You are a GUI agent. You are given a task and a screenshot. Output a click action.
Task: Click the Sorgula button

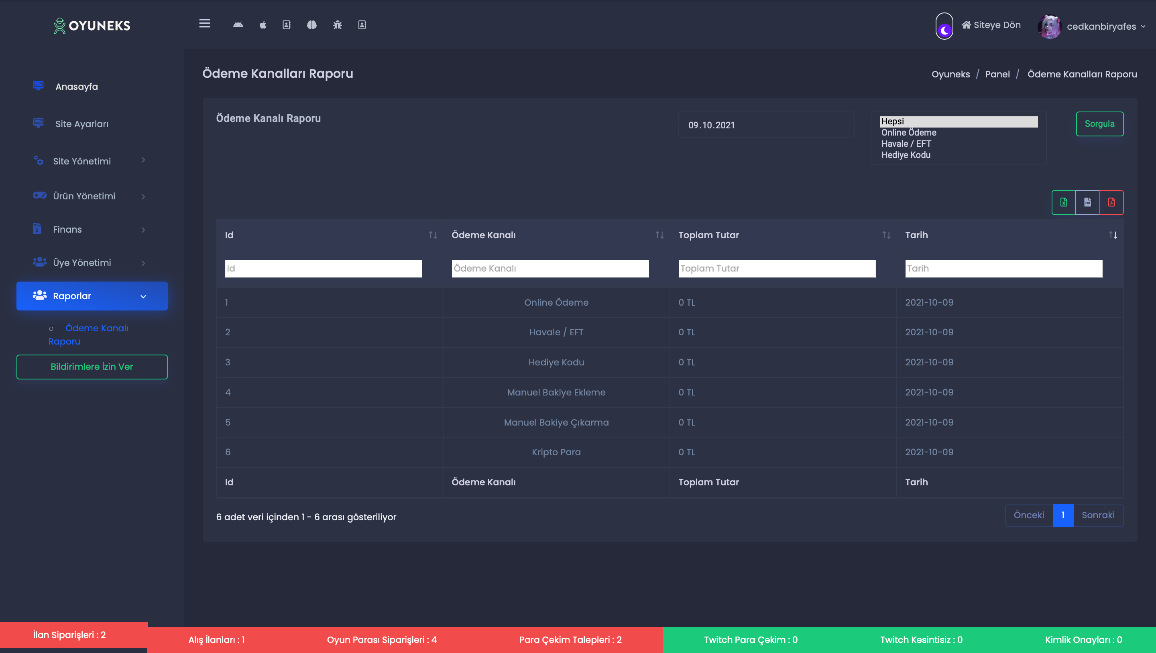[1099, 124]
